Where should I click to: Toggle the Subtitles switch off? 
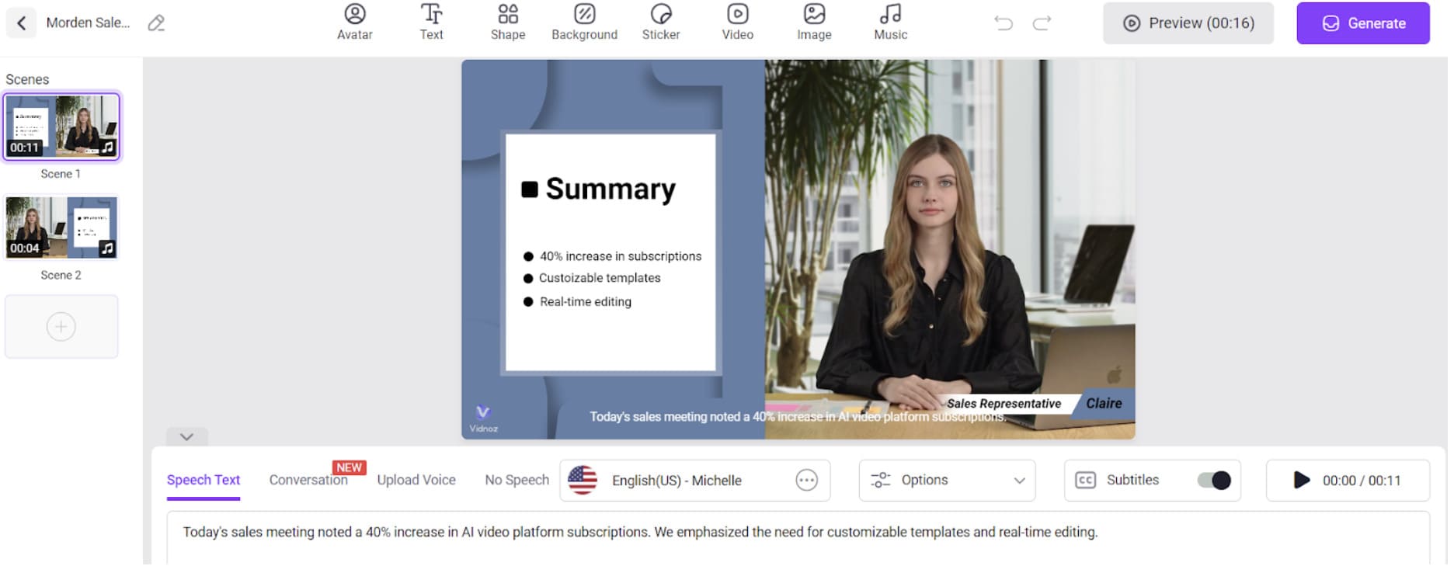[1213, 481]
